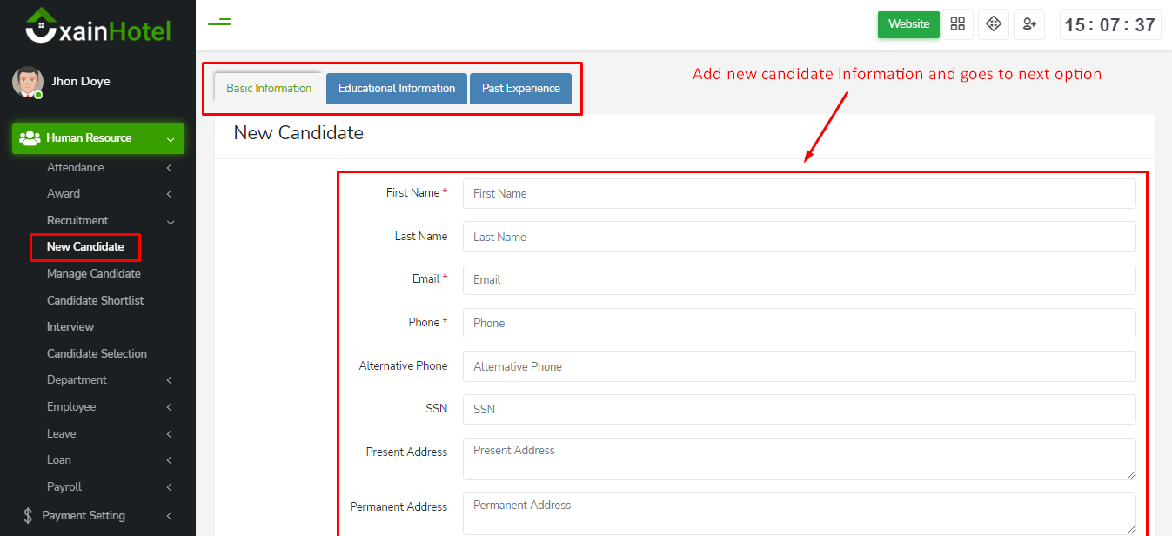Click inside the Present Address textarea

pyautogui.click(x=799, y=459)
